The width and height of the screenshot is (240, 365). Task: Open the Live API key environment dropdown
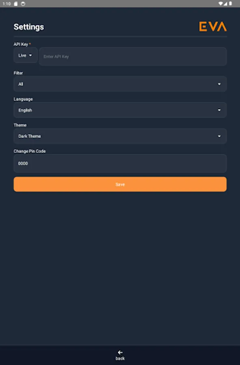tap(25, 55)
